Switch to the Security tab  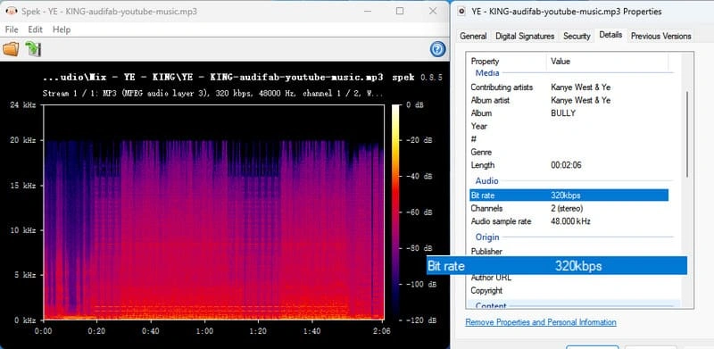click(577, 36)
